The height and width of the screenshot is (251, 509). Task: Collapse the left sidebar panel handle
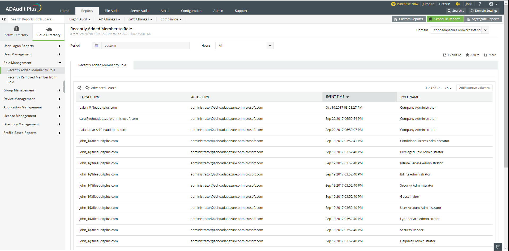(64, 87)
